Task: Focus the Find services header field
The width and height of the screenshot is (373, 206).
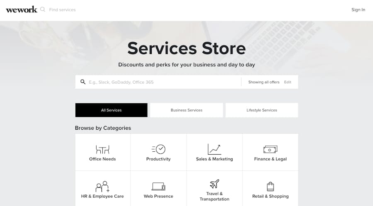Action: (x=62, y=10)
